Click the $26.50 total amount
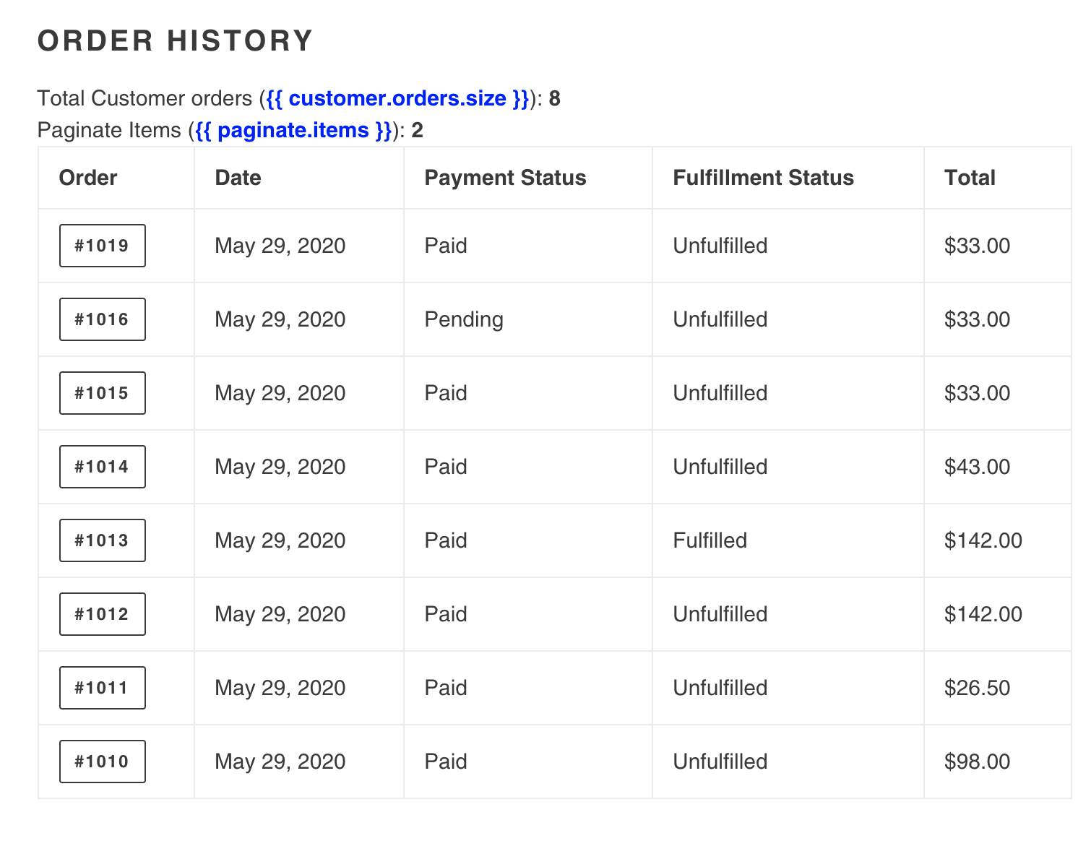Viewport: 1091px width, 841px height. (977, 688)
